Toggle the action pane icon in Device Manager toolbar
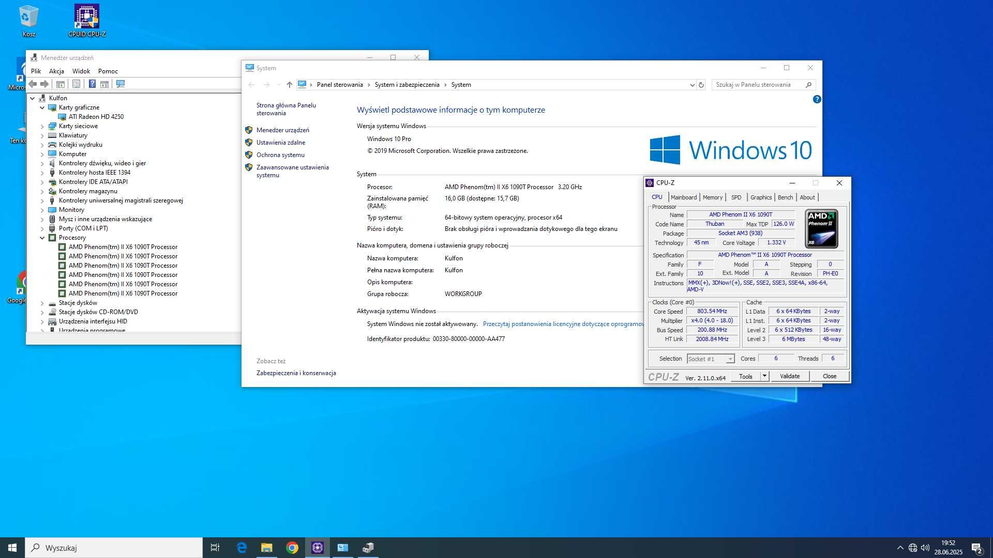 coord(104,84)
